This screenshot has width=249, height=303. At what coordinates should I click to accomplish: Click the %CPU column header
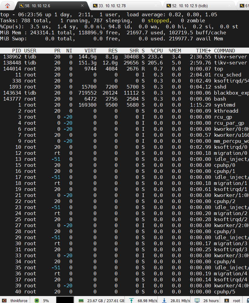pyautogui.click(x=157, y=51)
